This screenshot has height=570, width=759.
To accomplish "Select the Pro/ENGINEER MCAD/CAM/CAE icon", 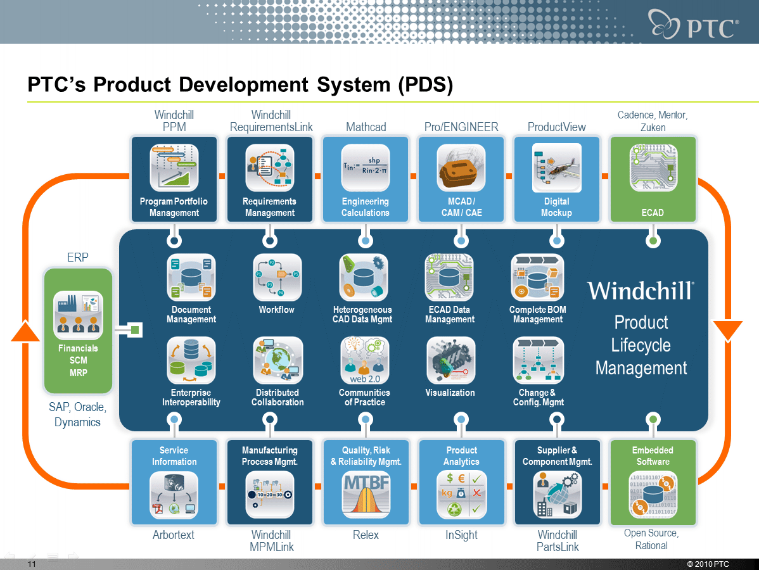I will click(x=461, y=166).
